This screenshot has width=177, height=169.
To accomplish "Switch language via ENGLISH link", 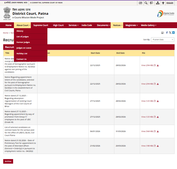I will coord(170,3).
